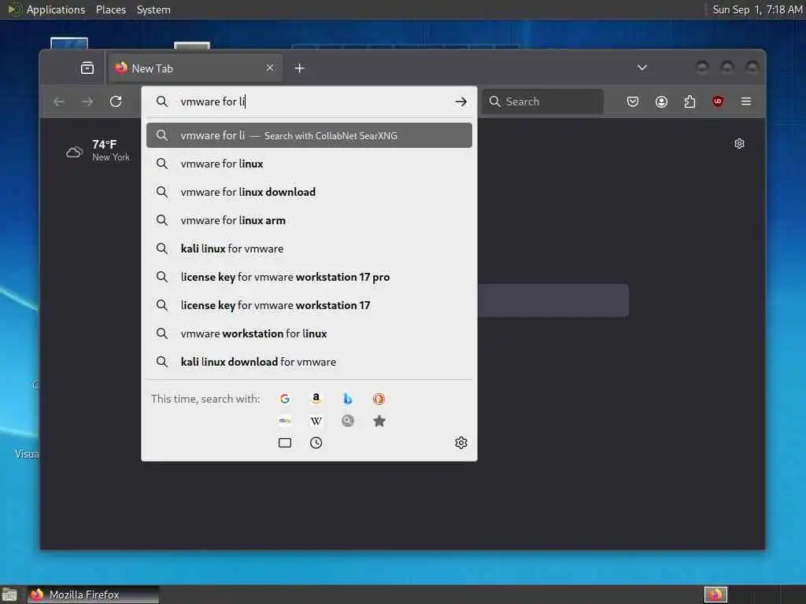806x604 pixels.
Task: Open the System menu
Action: point(153,9)
